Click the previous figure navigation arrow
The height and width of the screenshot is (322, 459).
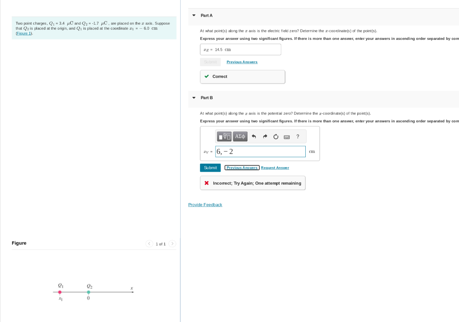(149, 244)
